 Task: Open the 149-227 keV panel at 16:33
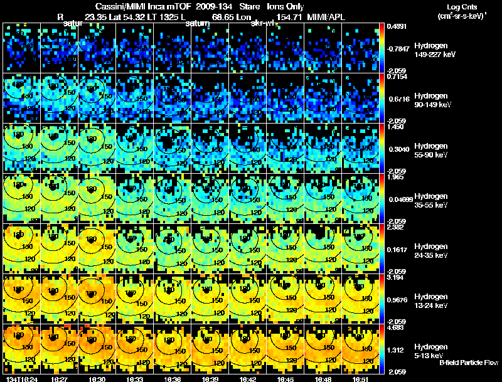[134, 48]
